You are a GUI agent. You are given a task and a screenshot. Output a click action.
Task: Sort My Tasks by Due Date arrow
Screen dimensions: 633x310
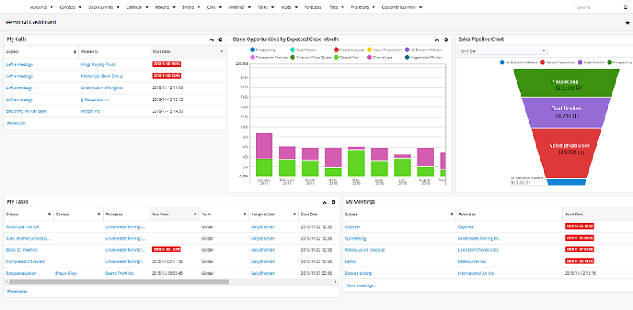pyautogui.click(x=195, y=215)
